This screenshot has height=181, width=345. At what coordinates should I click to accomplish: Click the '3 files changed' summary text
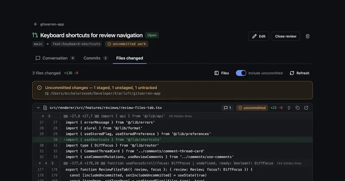[47, 73]
